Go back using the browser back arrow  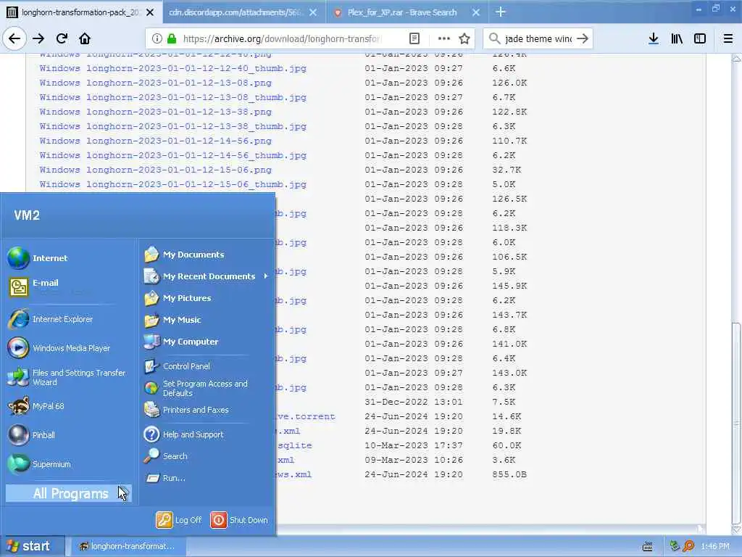point(14,39)
